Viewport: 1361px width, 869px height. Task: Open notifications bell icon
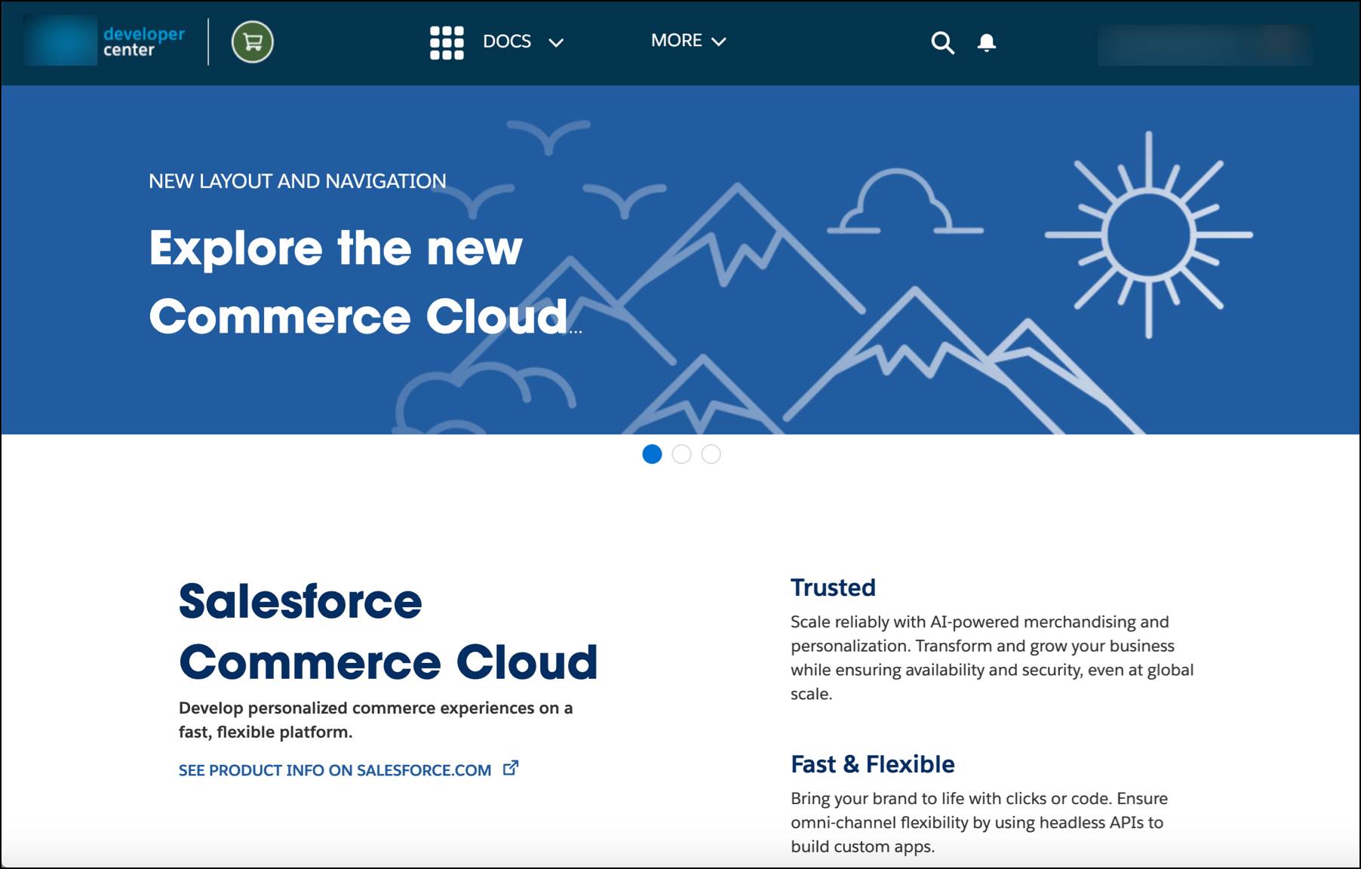pyautogui.click(x=987, y=42)
